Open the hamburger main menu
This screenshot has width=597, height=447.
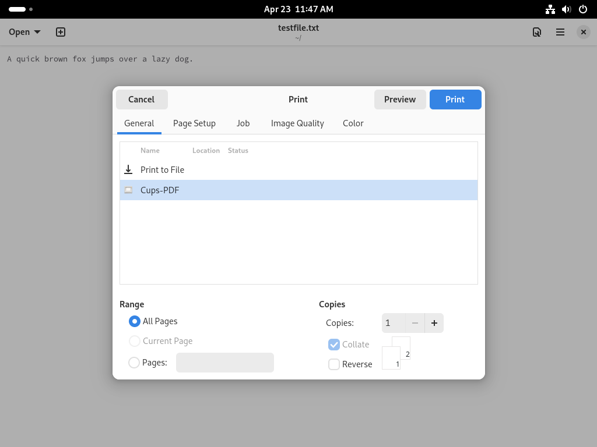click(x=560, y=32)
